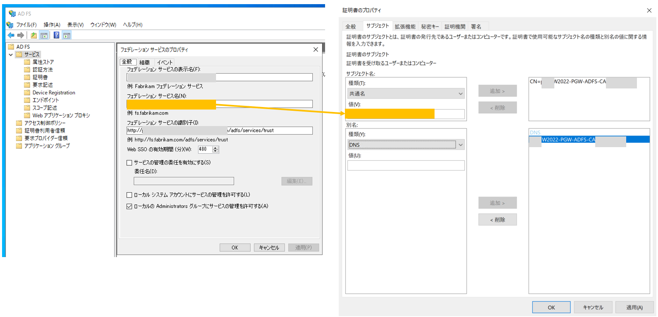Switch to 全般 tab in certificate properties
658x317 pixels.
pos(351,26)
